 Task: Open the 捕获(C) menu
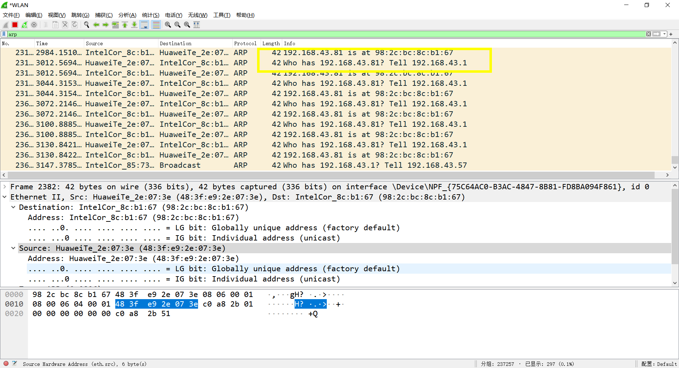pos(104,15)
